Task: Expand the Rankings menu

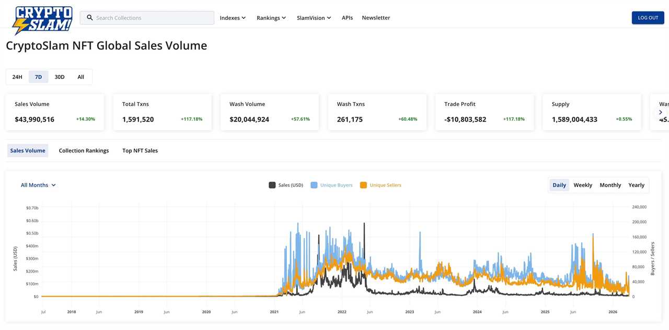Action: [271, 18]
